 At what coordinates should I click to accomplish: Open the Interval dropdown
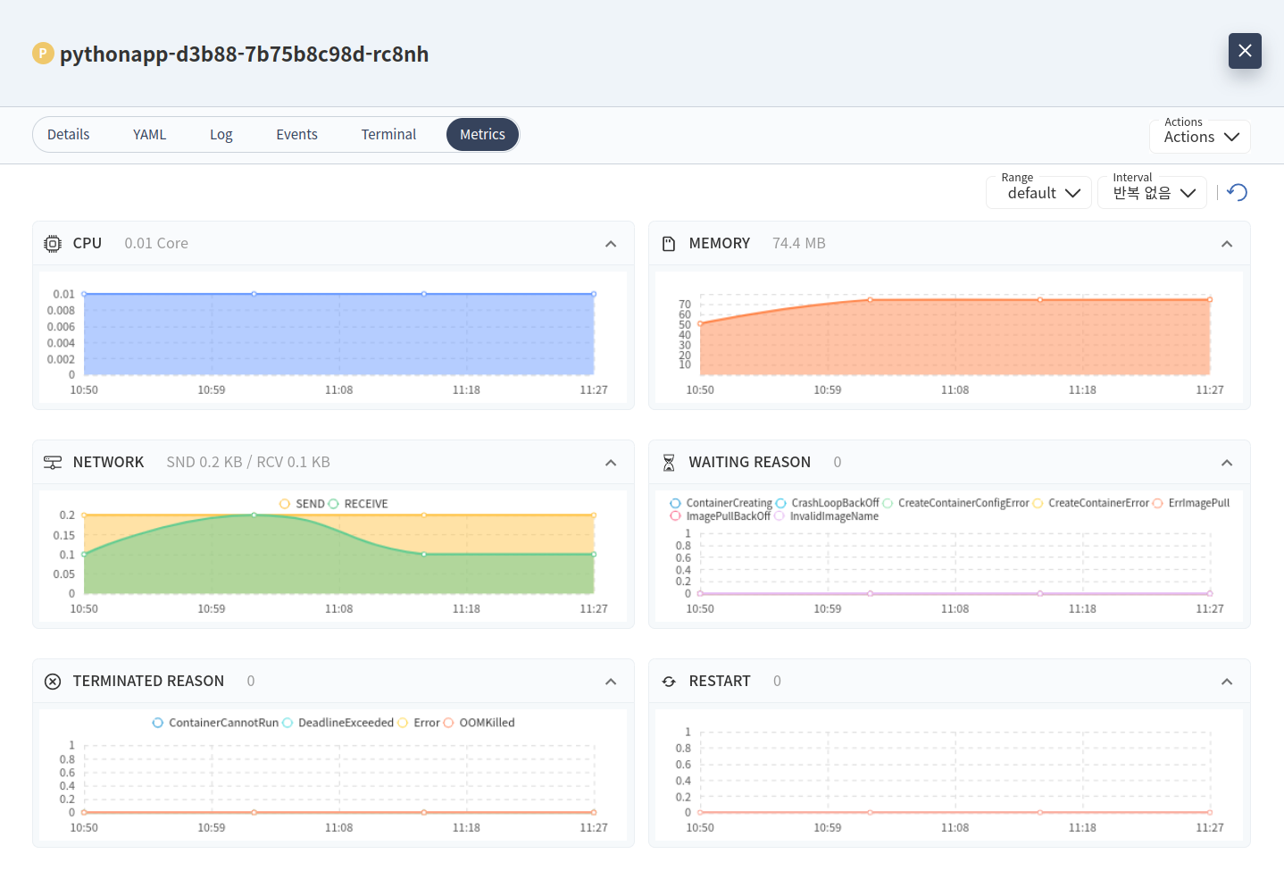point(1153,193)
